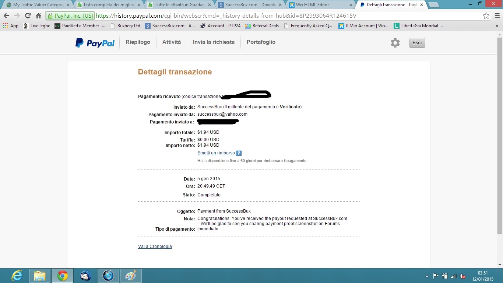Click Emetti un rimborso link
The height and width of the screenshot is (283, 503).
[216, 153]
